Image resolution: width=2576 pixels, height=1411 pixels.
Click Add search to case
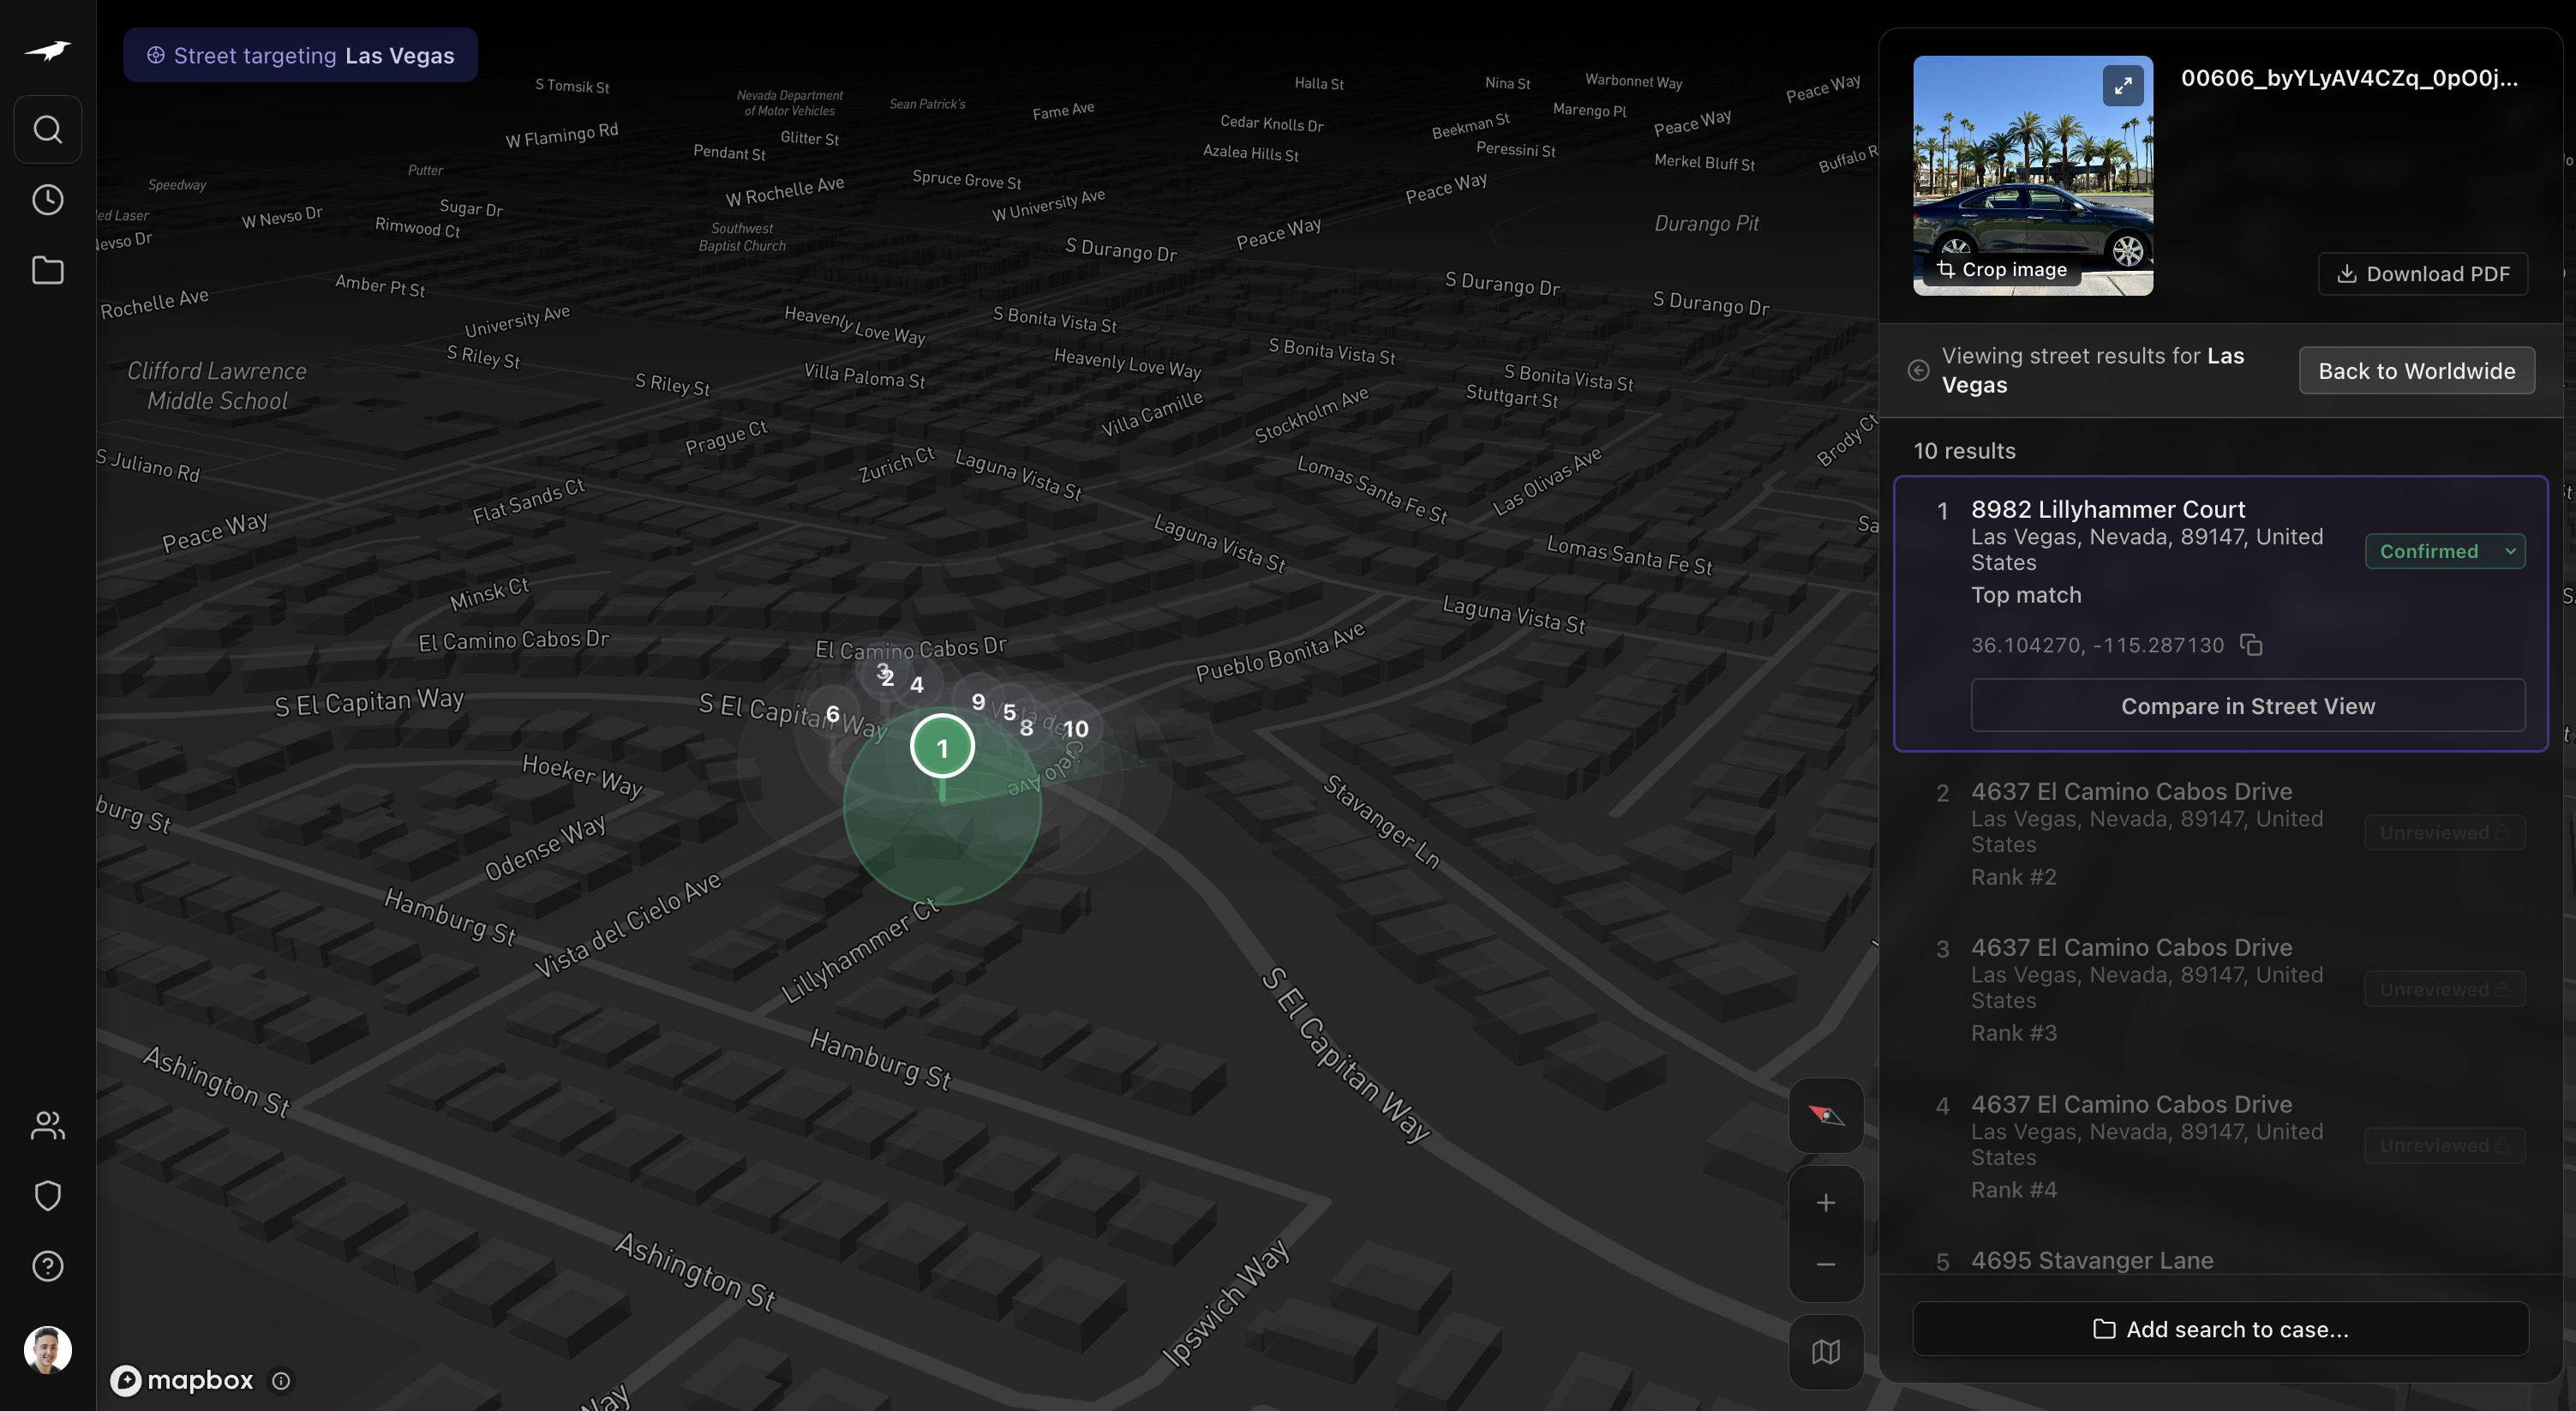coord(2222,1329)
